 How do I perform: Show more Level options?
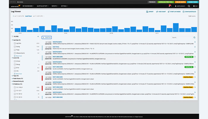click(x=18, y=74)
